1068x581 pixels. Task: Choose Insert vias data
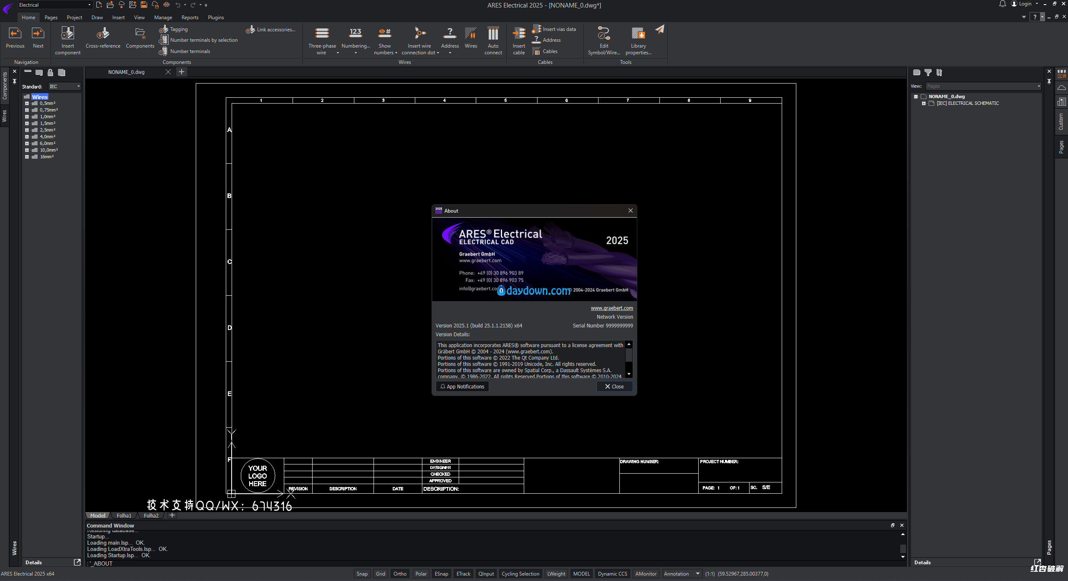(554, 29)
